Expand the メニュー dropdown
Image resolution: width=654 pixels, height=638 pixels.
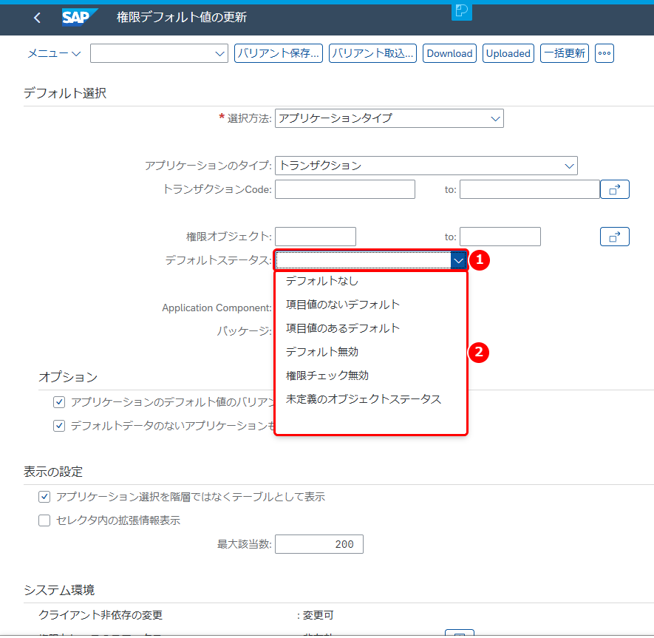[x=54, y=53]
